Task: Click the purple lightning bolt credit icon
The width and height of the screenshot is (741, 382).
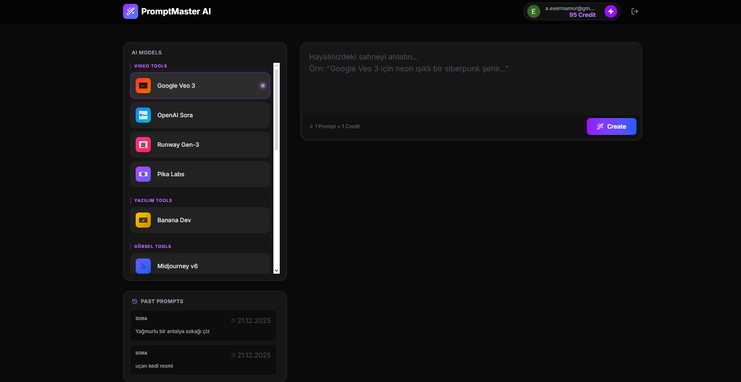Action: (x=611, y=11)
